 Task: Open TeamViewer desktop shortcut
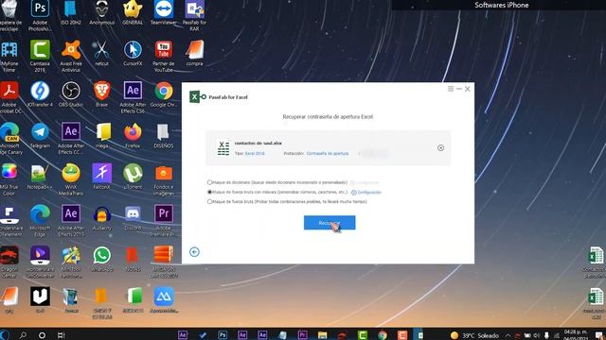coord(164,12)
